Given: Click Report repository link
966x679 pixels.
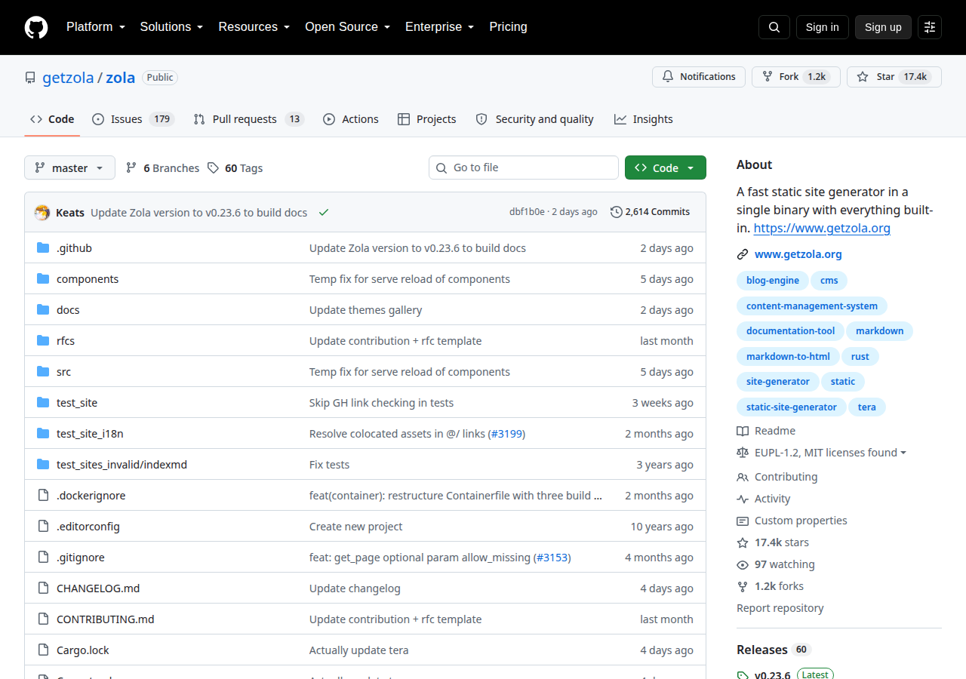Looking at the screenshot, I should tap(780, 608).
